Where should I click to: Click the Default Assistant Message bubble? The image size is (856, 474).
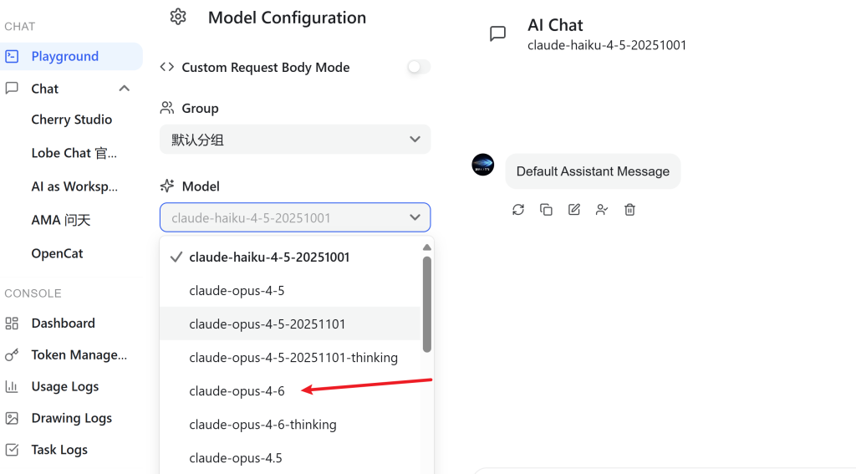(593, 171)
